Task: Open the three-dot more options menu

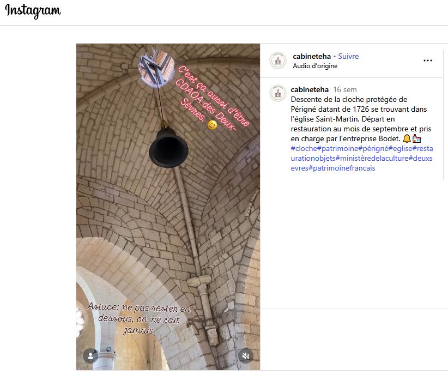Action: (x=427, y=61)
